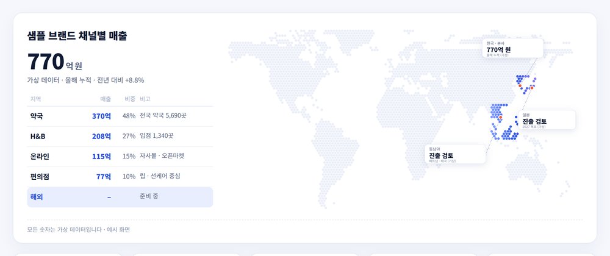Click the 지역 column header
The height and width of the screenshot is (256, 610).
(x=35, y=99)
